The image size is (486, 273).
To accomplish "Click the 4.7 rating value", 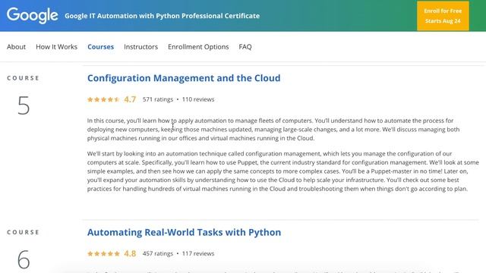I will tap(130, 99).
